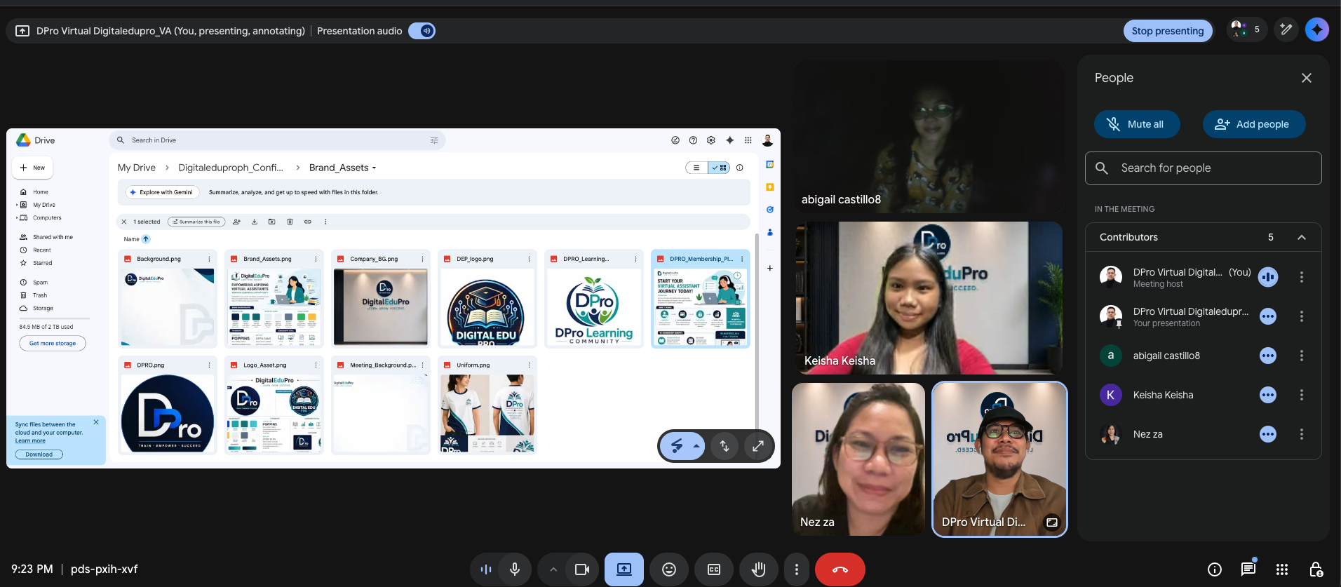Screen dimensions: 1341x587
Task: Toggle the present screen button
Action: (x=624, y=569)
